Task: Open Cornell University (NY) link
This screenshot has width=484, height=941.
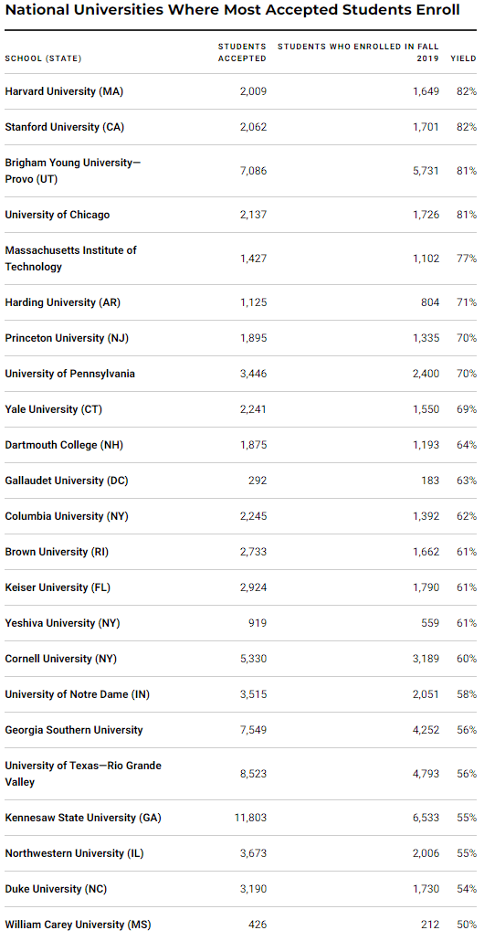Action: [60, 659]
